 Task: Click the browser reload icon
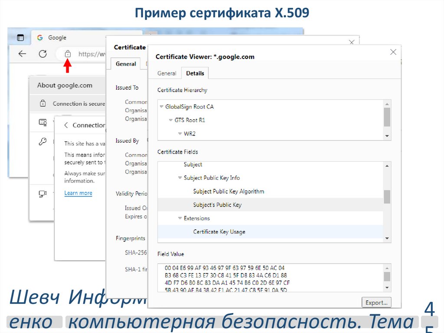[x=43, y=53]
